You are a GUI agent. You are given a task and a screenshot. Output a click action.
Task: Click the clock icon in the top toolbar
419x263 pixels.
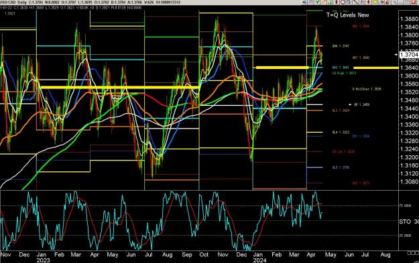(343, 2)
